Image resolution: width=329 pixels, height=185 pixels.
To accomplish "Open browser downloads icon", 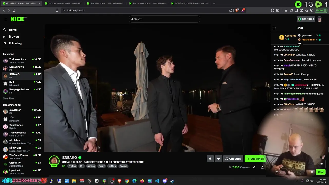I will [286, 10].
